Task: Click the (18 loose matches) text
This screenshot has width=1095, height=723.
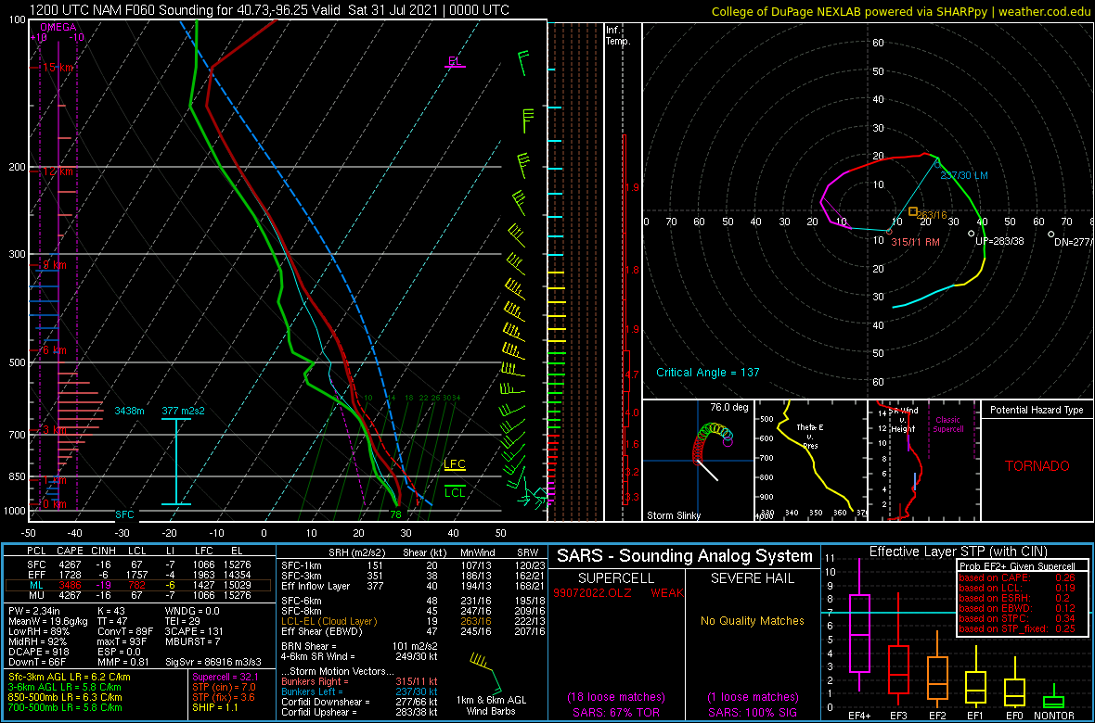Action: (617, 697)
